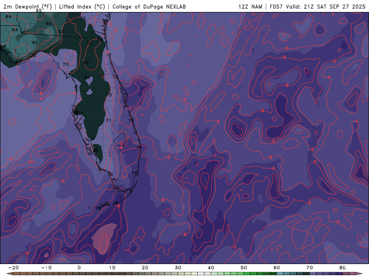Click the -8 lifted index contour label
The height and width of the screenshot is (276, 369).
pos(117,206)
